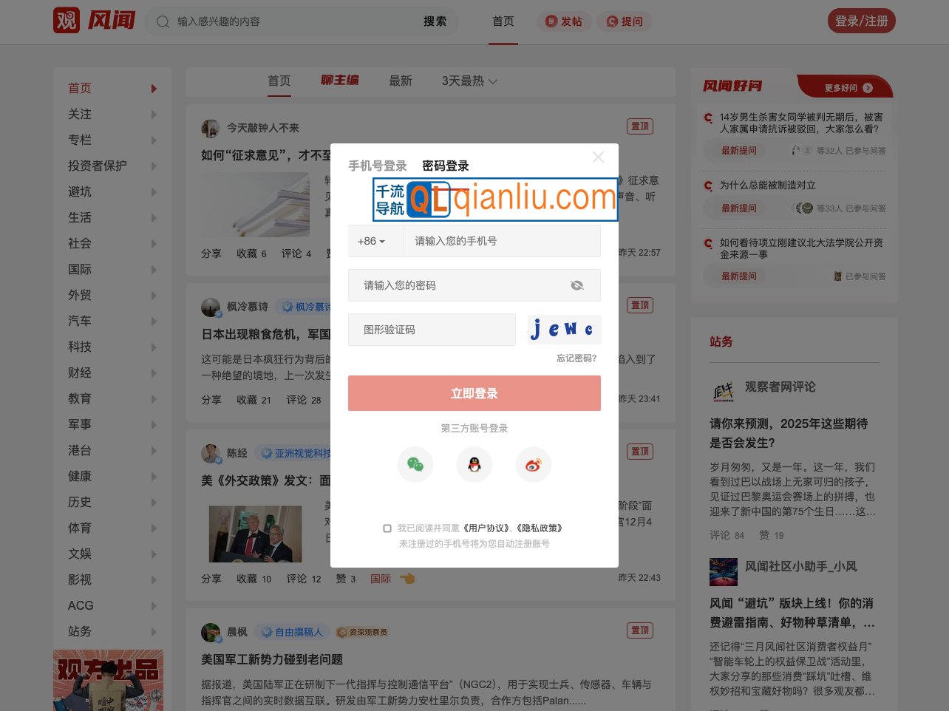Click the search magnifier icon
The height and width of the screenshot is (711, 949).
[x=163, y=21]
